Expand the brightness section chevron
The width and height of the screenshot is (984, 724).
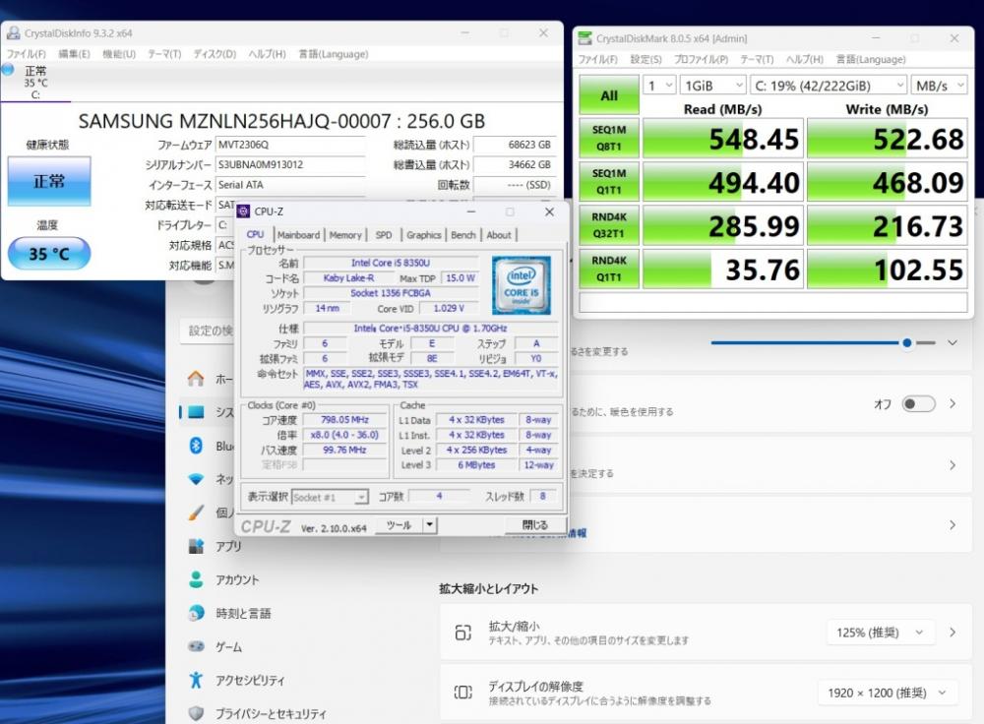click(953, 343)
